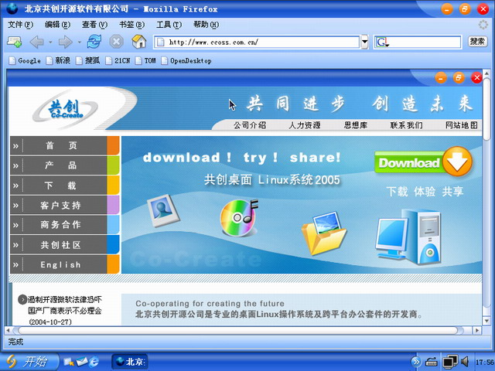Click the 搜索 search button
Image resolution: width=495 pixels, height=371 pixels.
(477, 42)
